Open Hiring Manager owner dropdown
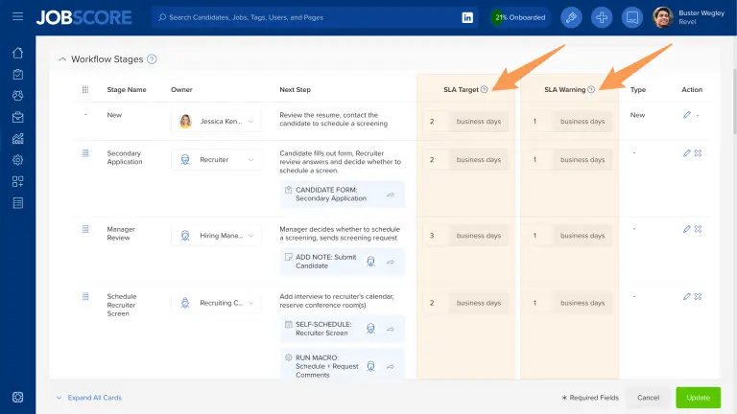 [216, 236]
